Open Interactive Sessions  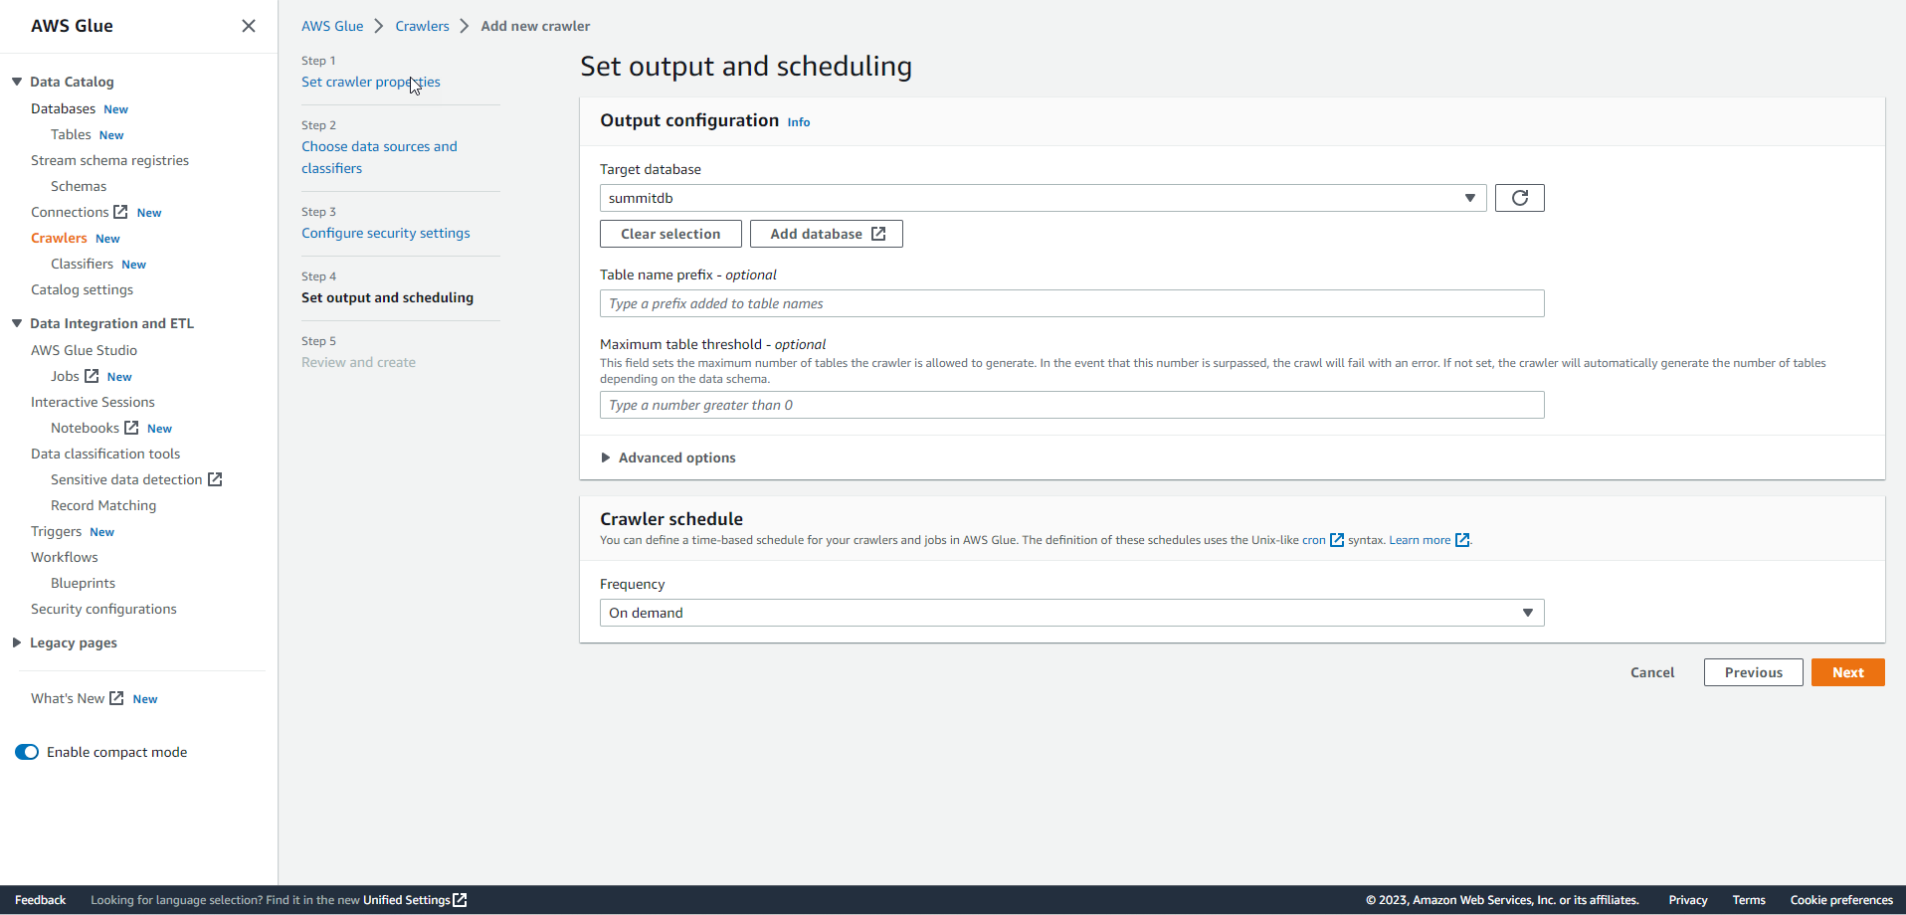point(93,402)
